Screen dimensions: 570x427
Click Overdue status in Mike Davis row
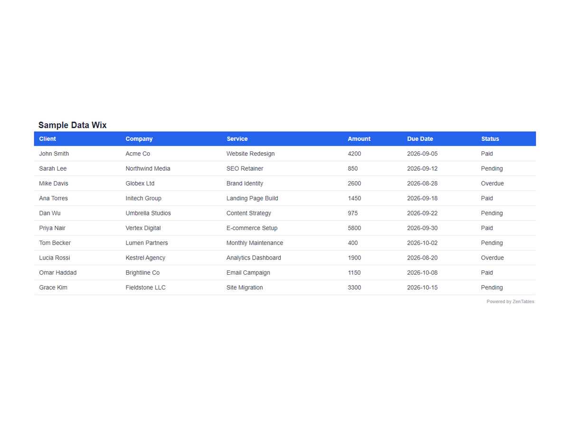click(493, 184)
